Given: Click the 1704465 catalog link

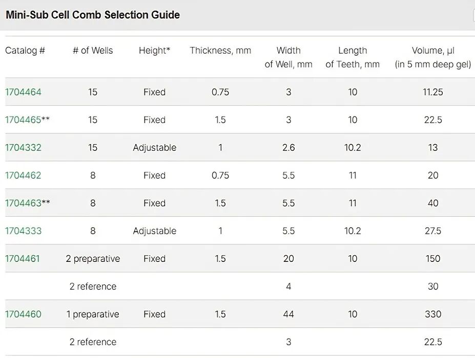Looking at the screenshot, I should click(x=23, y=120).
